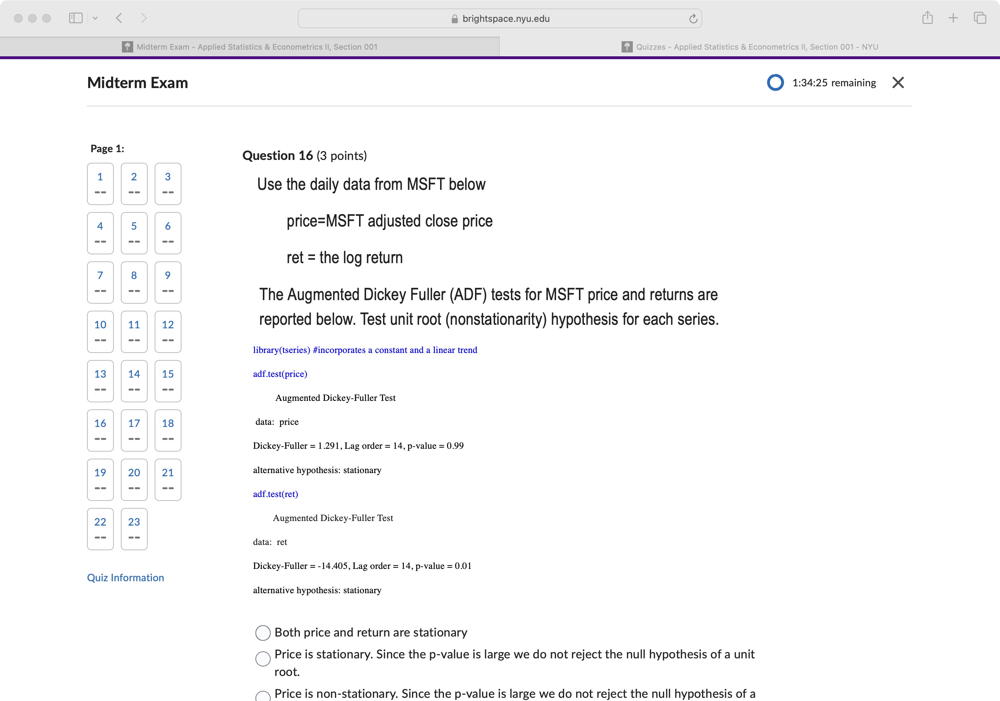Select the 'Price is stationary' answer option
This screenshot has height=701, width=1000.
click(263, 659)
